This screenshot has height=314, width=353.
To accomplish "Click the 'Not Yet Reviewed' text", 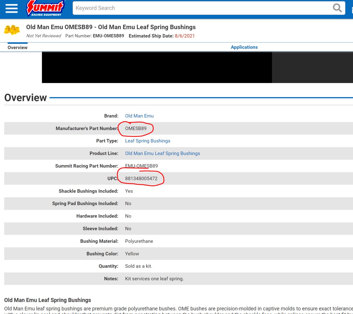I will [44, 36].
